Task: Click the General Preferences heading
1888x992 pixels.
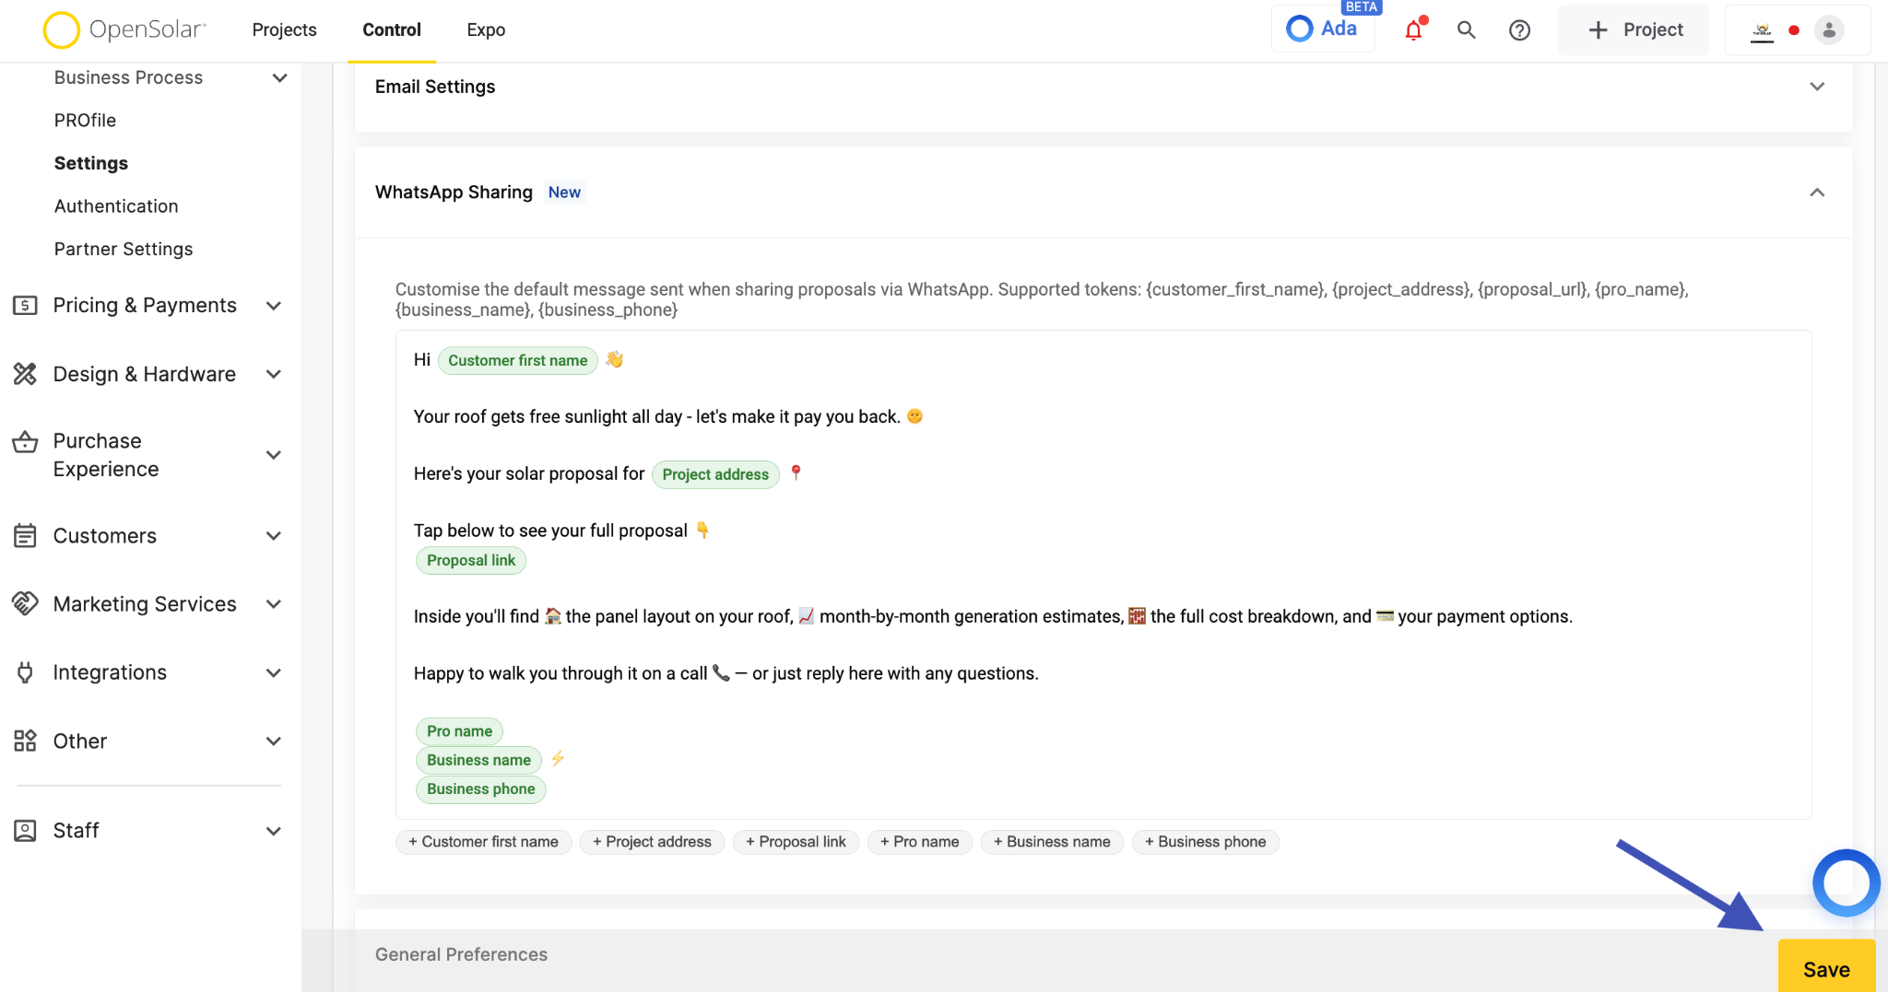Action: [x=461, y=954]
